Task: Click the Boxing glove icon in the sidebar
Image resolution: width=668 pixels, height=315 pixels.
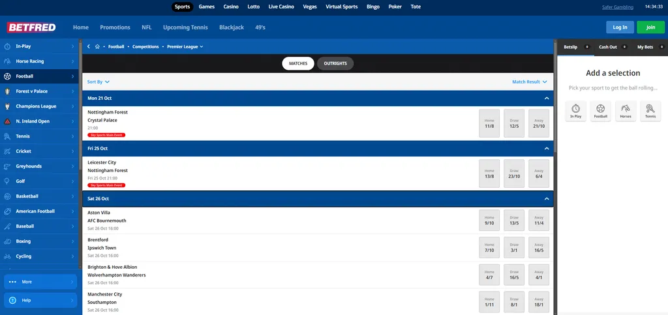Action: point(7,241)
